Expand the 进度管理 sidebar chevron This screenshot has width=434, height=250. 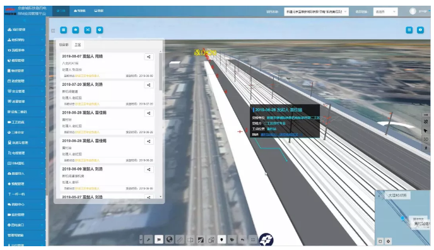point(42,81)
